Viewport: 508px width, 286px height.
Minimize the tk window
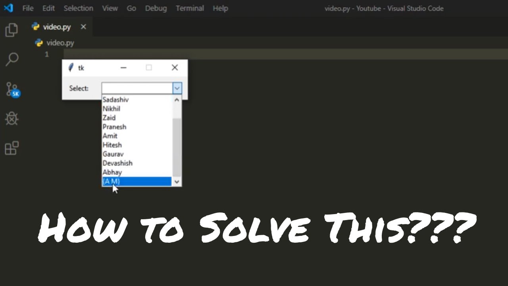[x=123, y=68]
